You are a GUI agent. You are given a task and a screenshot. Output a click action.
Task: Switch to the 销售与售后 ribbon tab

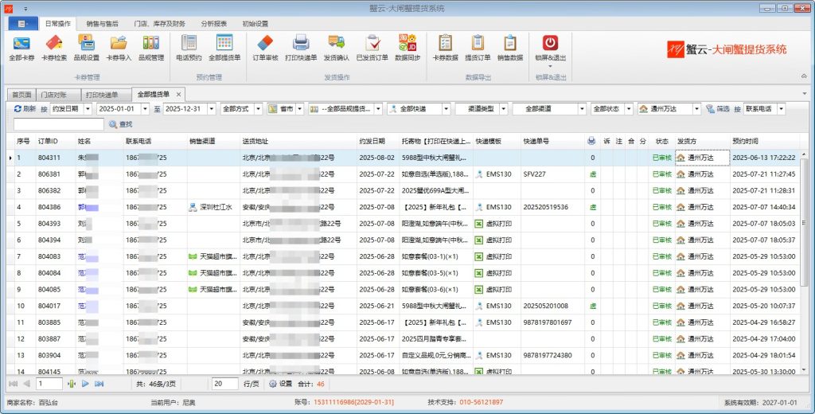click(102, 23)
